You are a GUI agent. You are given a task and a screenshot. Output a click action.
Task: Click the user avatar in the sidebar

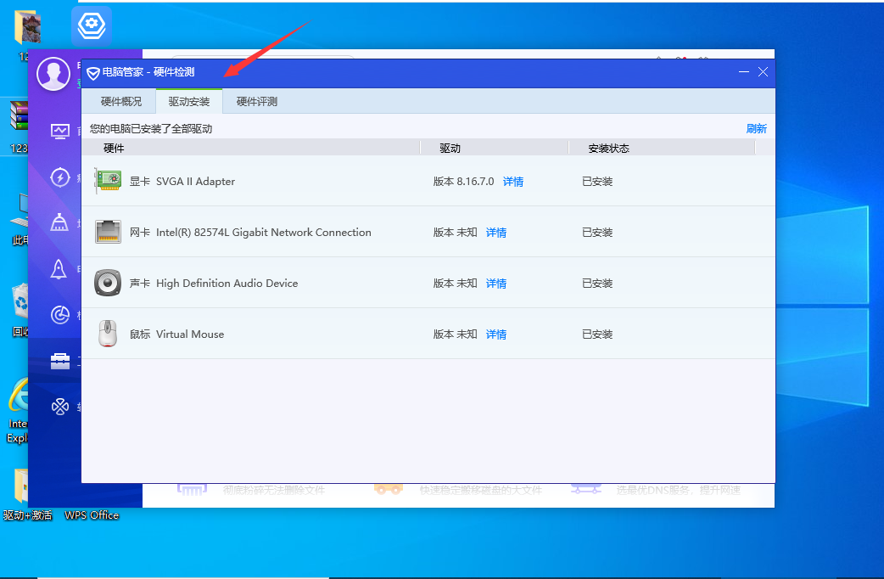(x=53, y=74)
